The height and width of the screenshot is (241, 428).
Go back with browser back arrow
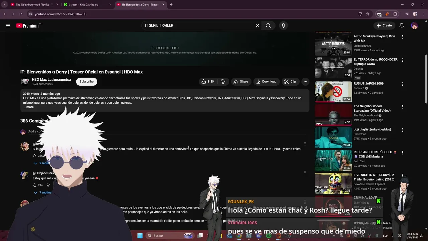[x=5, y=14]
